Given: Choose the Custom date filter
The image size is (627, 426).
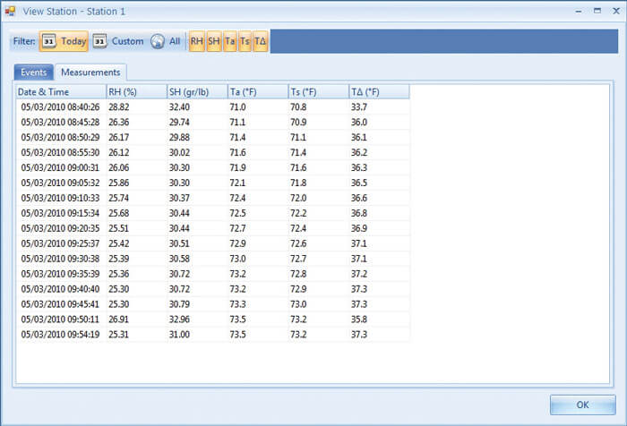Looking at the screenshot, I should pos(118,41).
